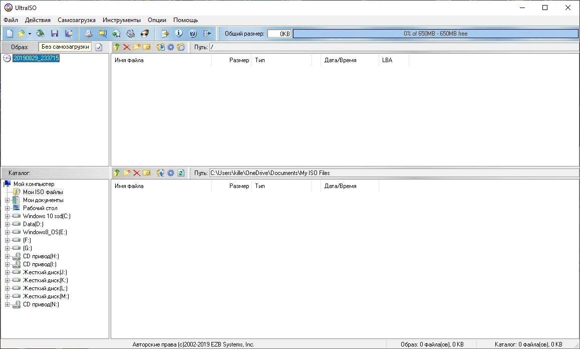Expand the Windows 10 ssd(C:) node
580x349 pixels.
tap(7, 216)
